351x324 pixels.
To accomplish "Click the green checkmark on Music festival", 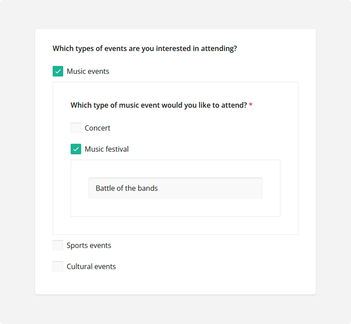I will click(75, 149).
